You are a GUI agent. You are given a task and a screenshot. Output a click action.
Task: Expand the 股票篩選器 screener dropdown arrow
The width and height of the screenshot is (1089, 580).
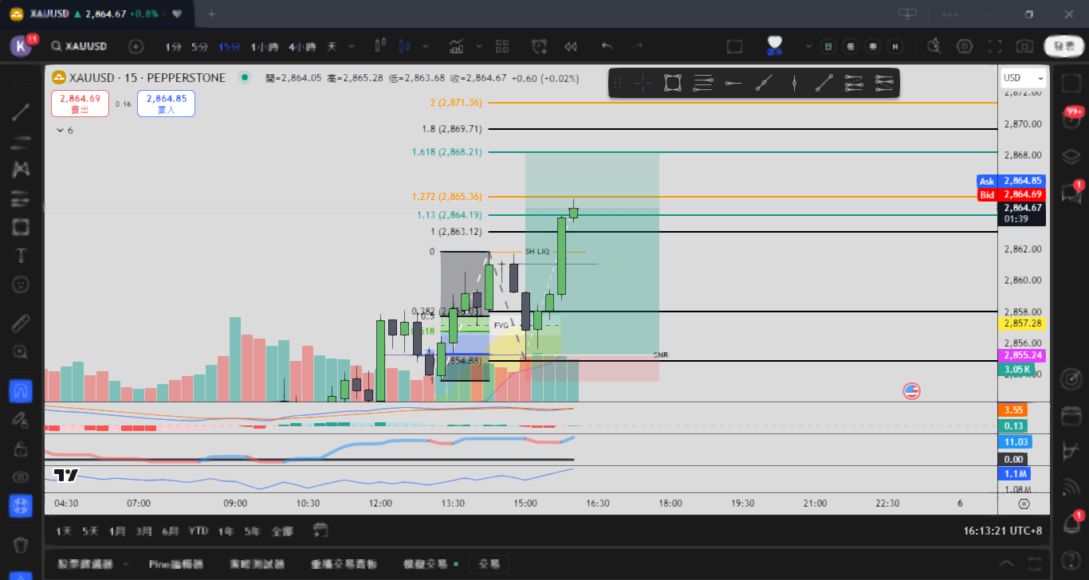click(x=125, y=564)
